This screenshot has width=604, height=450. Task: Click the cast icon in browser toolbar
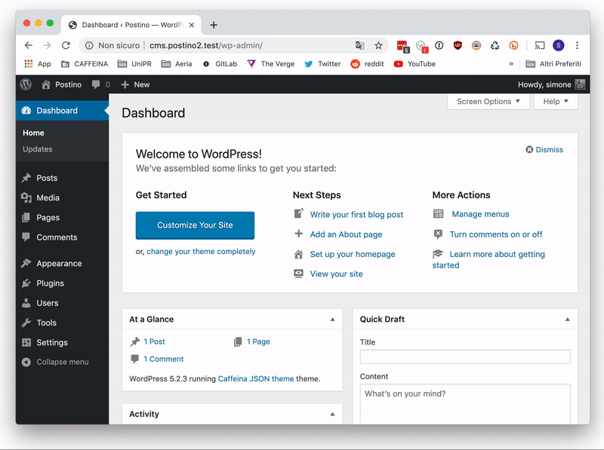point(540,45)
